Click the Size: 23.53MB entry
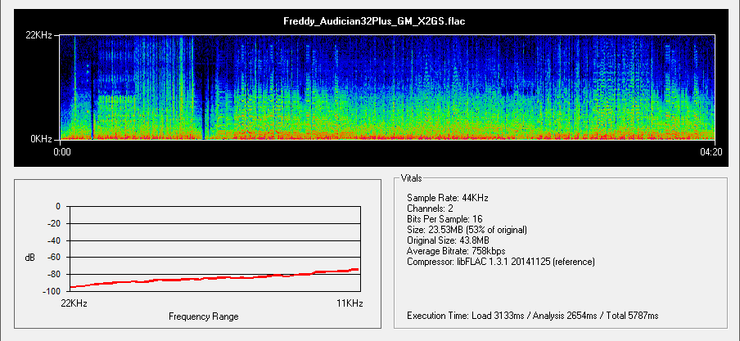This screenshot has height=341, width=740. [x=467, y=230]
